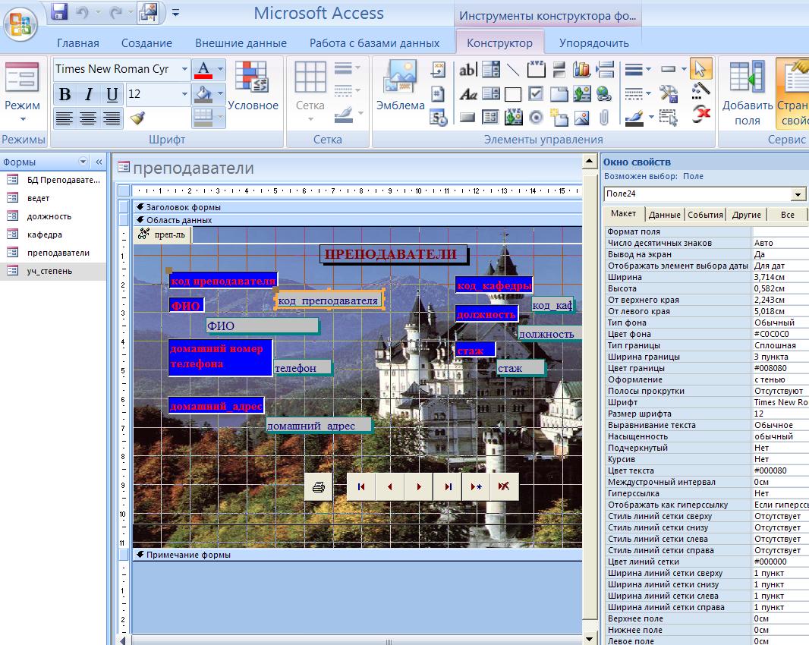This screenshot has height=645, width=809.
Task: Select the Rectangle control tool
Action: (x=513, y=94)
